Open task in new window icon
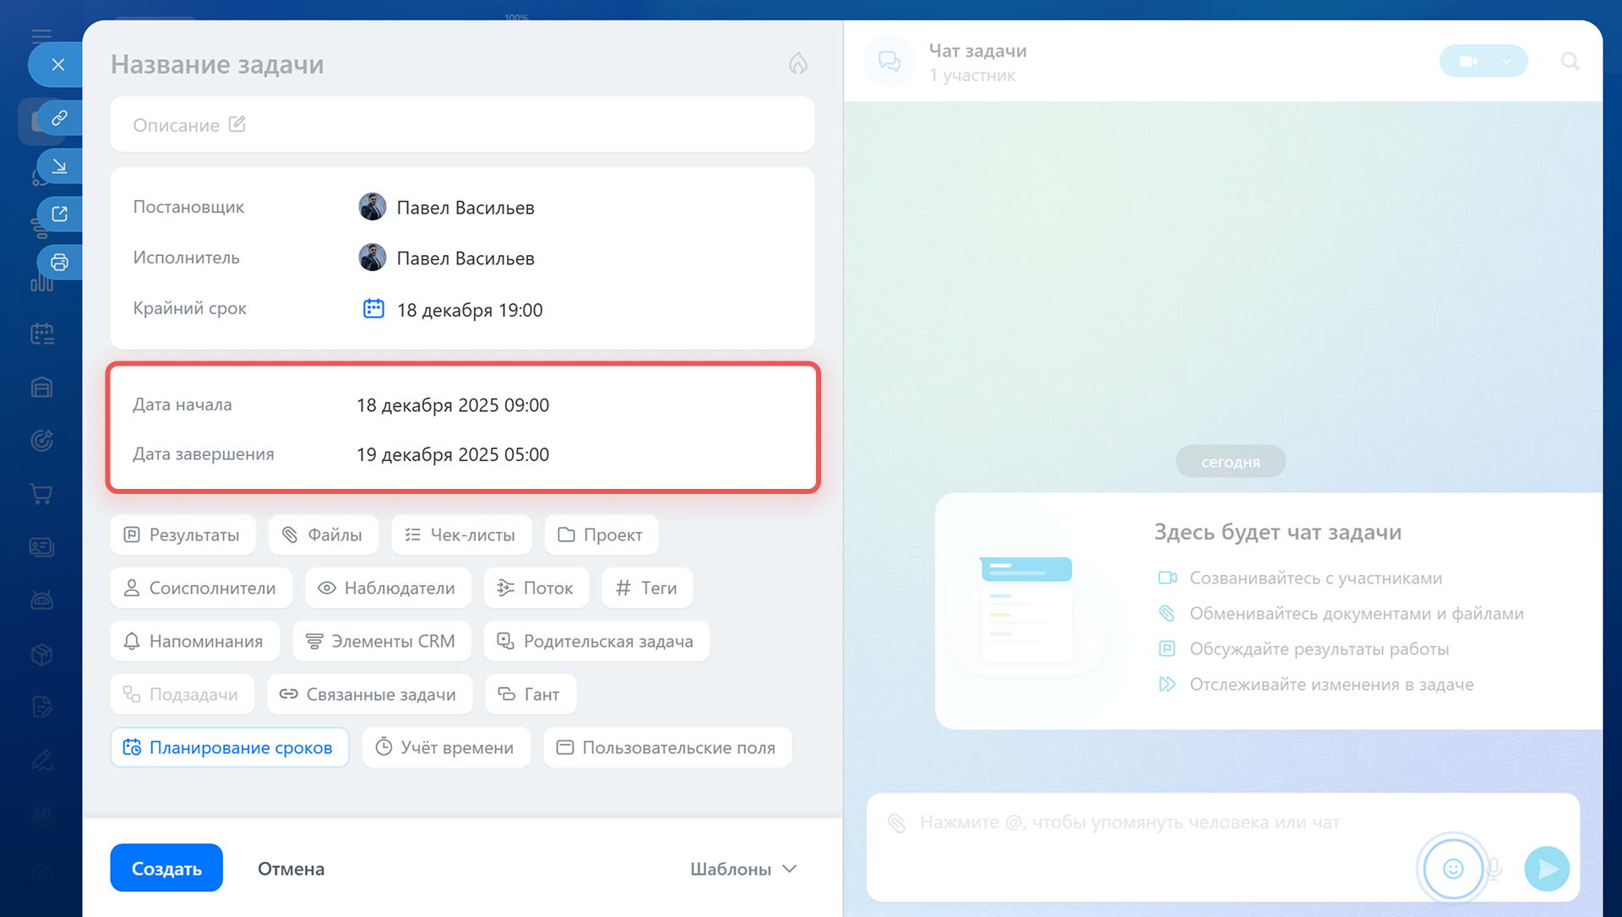This screenshot has height=917, width=1622. (x=59, y=214)
